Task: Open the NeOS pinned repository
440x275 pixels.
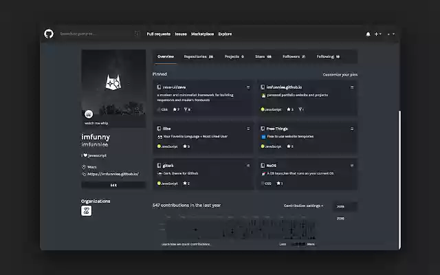Action: point(272,166)
